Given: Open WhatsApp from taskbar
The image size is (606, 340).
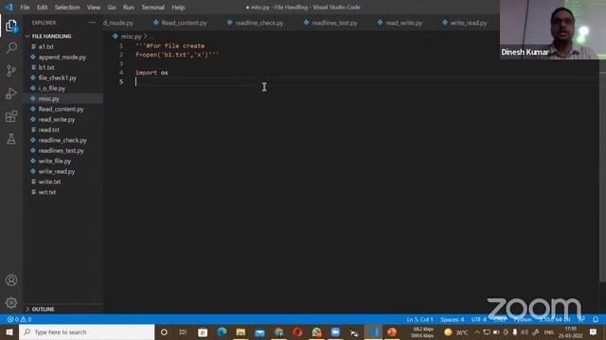Looking at the screenshot, I should 316,331.
